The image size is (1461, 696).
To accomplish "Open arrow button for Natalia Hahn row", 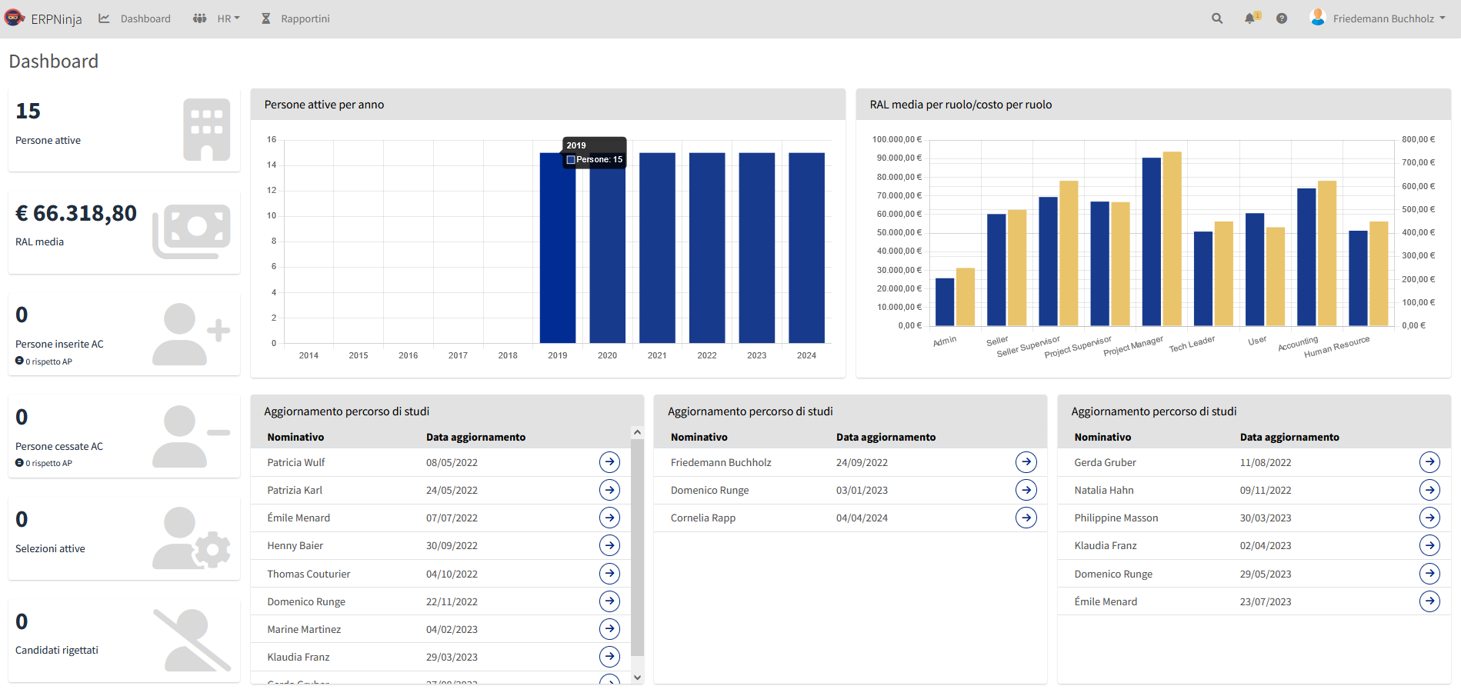I will (1429, 490).
